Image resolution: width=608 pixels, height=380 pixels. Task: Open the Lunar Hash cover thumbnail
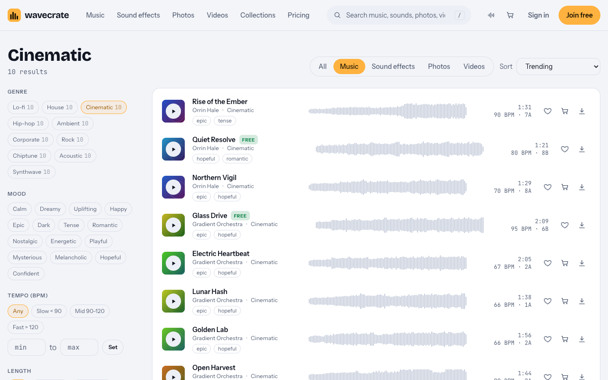(173, 301)
